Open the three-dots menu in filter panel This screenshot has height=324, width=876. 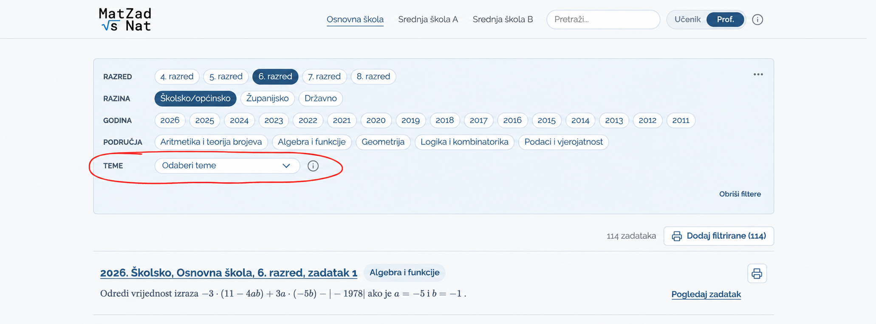pyautogui.click(x=758, y=74)
